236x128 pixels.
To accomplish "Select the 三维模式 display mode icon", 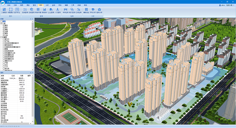I will tap(4, 11).
